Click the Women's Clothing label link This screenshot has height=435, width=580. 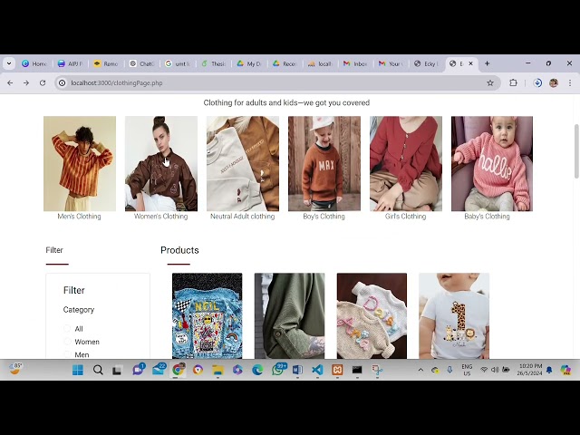[161, 217]
